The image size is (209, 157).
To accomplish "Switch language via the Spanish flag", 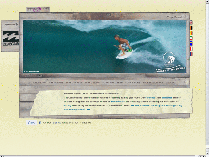I will [191, 33].
